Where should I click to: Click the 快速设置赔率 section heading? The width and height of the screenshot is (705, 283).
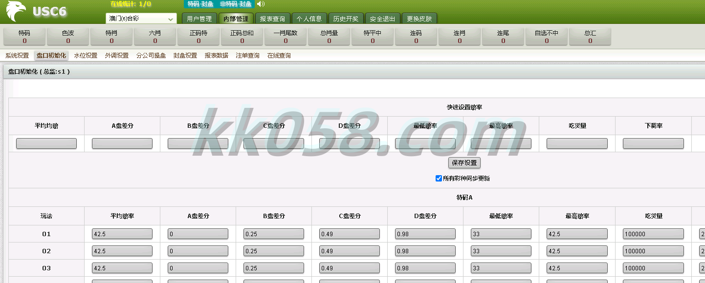click(464, 107)
